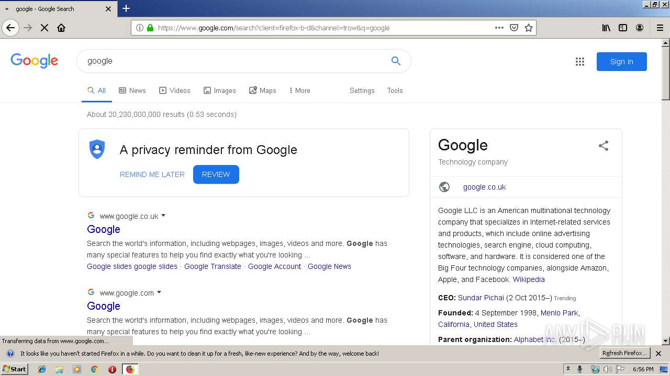Open Google News sitelink
Screen dimensions: 670x376
coord(329,266)
